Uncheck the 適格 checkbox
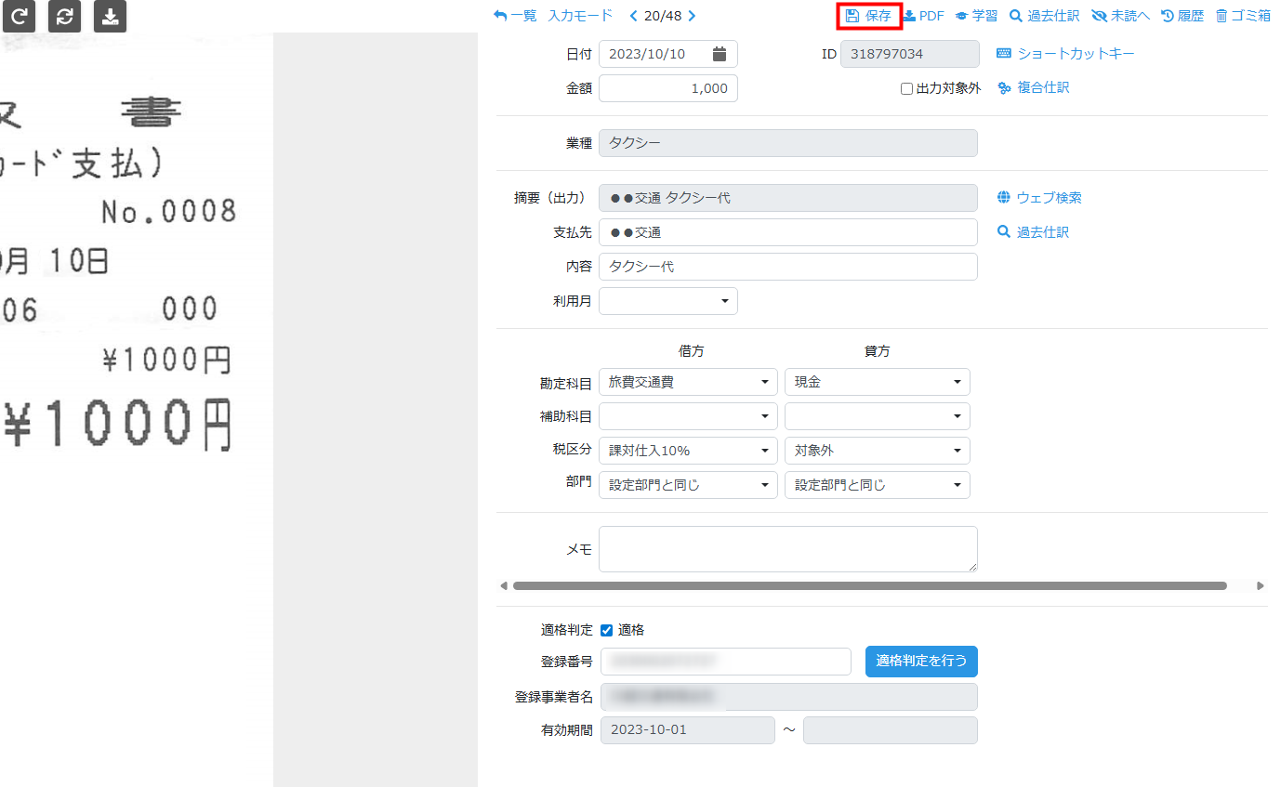The image size is (1281, 787). point(607,630)
